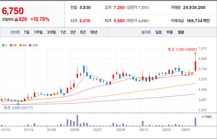The width and height of the screenshot is (217, 139).
Task: Click the 전일 5,830 value
Action: pos(85,7)
